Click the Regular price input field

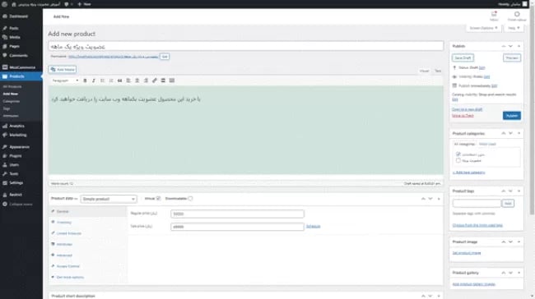(x=237, y=214)
